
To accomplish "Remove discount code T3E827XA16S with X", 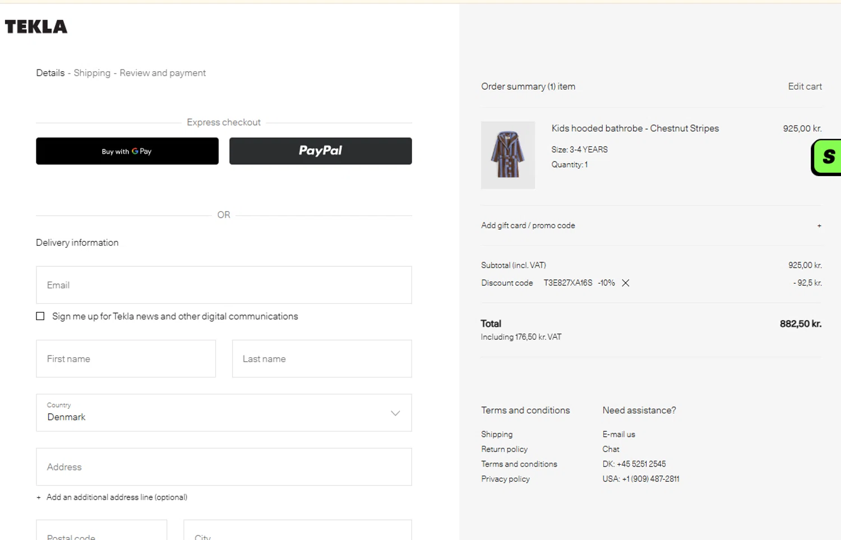I will pyautogui.click(x=626, y=283).
